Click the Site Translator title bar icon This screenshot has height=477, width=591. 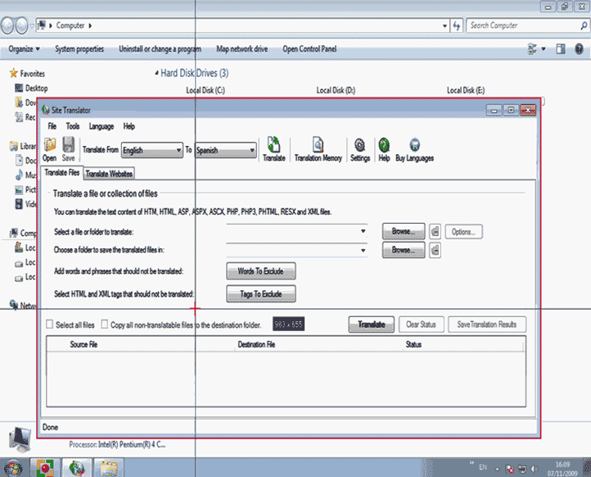(x=46, y=110)
